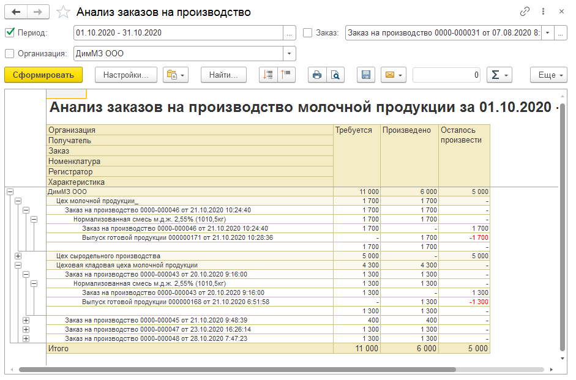The height and width of the screenshot is (380, 576).
Task: Enable the Заказ filter checkbox
Action: (307, 32)
